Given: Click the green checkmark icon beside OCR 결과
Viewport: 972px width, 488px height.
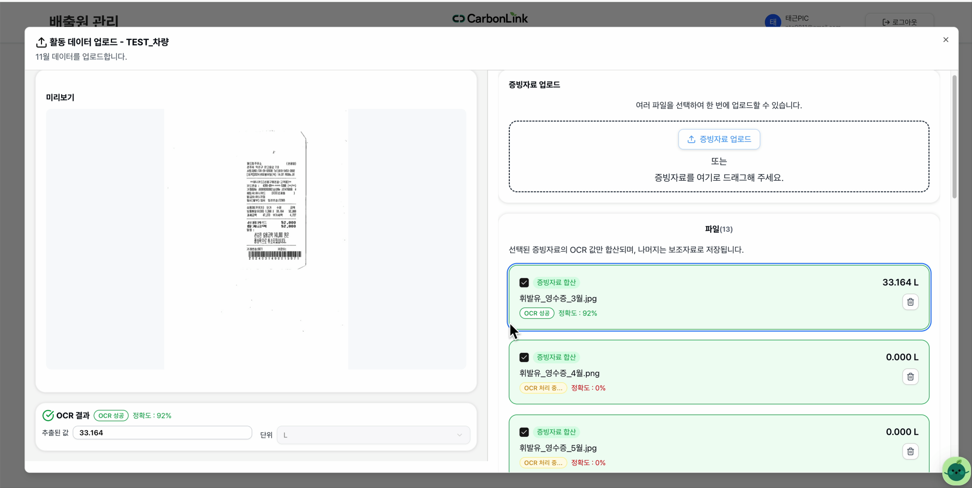Looking at the screenshot, I should (x=48, y=415).
